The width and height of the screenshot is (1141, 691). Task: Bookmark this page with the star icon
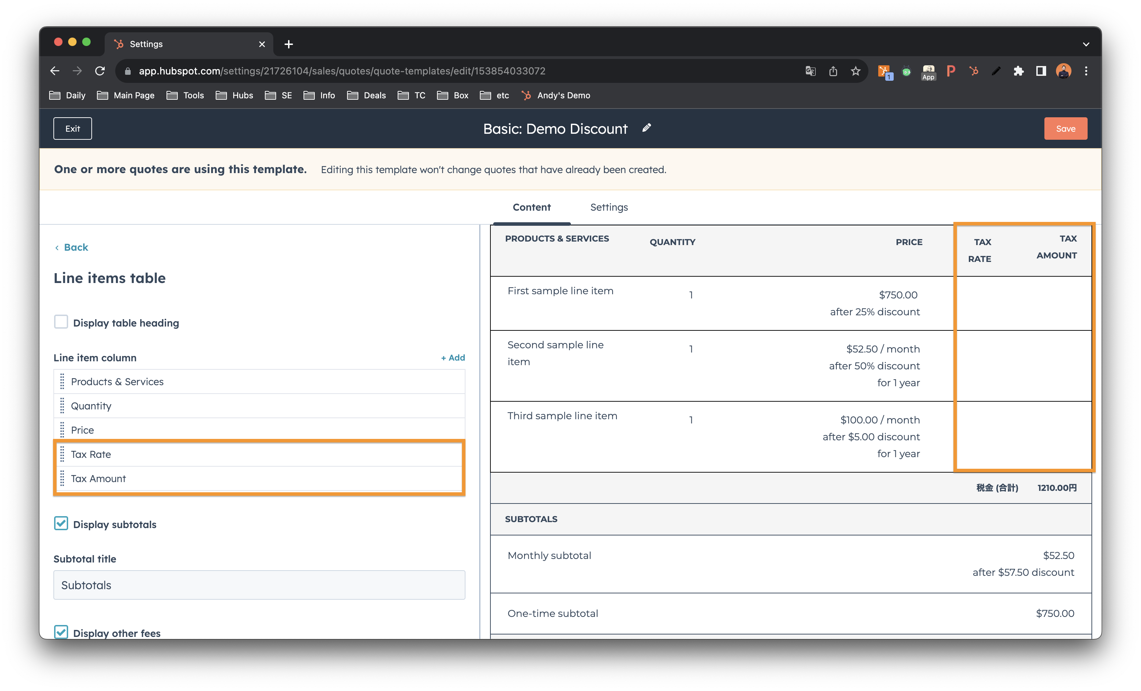pos(855,71)
